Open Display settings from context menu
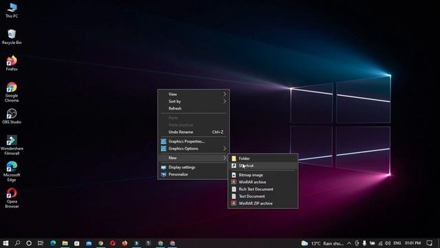This screenshot has height=248, width=440. click(194, 167)
